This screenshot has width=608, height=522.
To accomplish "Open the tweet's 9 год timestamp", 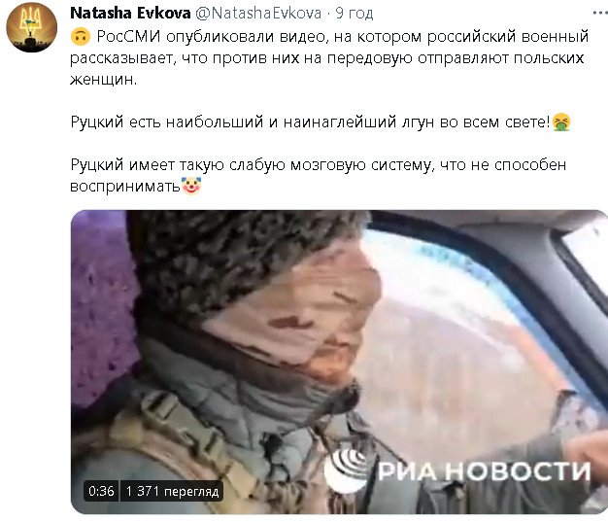I will click(355, 14).
